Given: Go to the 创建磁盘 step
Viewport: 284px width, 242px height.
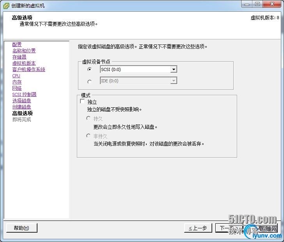Looking at the screenshot, I should pos(21,107).
